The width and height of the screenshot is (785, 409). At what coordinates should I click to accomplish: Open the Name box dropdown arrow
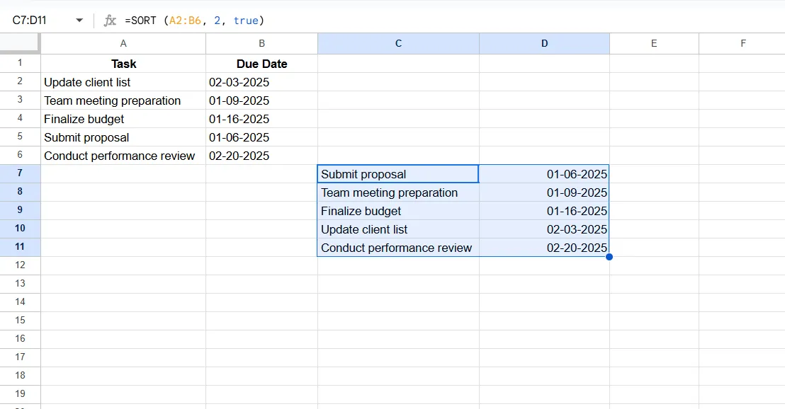[79, 21]
